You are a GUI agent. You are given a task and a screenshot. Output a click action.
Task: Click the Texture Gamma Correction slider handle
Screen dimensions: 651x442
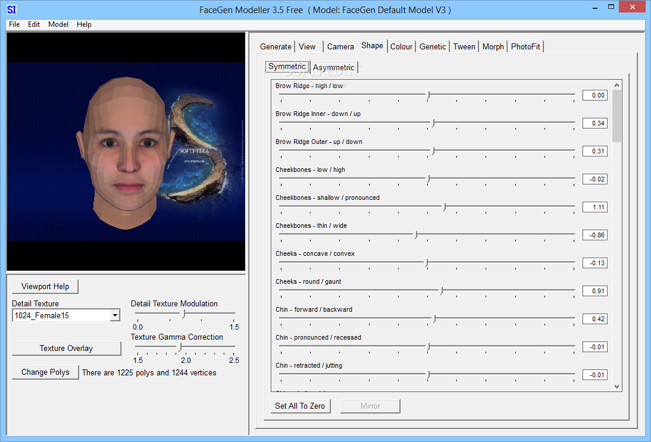pyautogui.click(x=179, y=347)
